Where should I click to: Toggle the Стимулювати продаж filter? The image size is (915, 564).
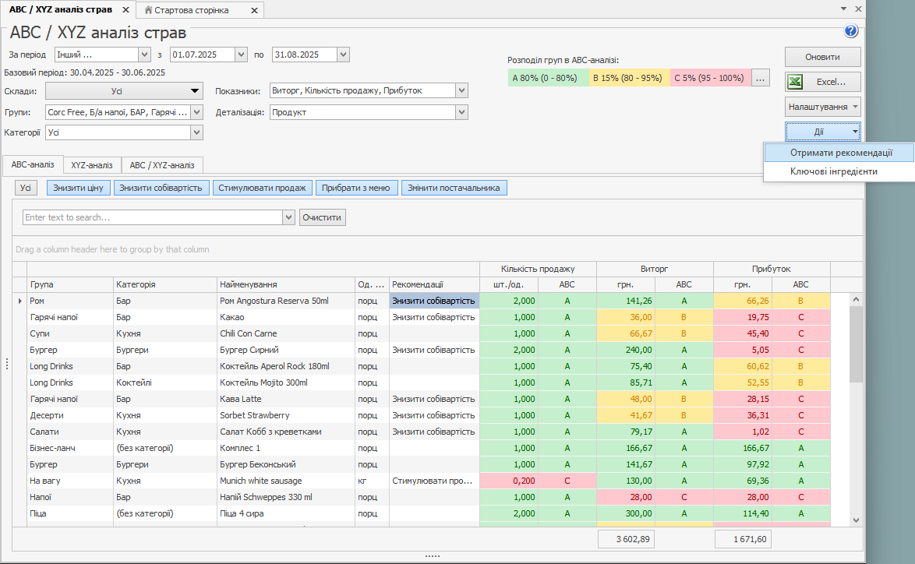point(263,188)
